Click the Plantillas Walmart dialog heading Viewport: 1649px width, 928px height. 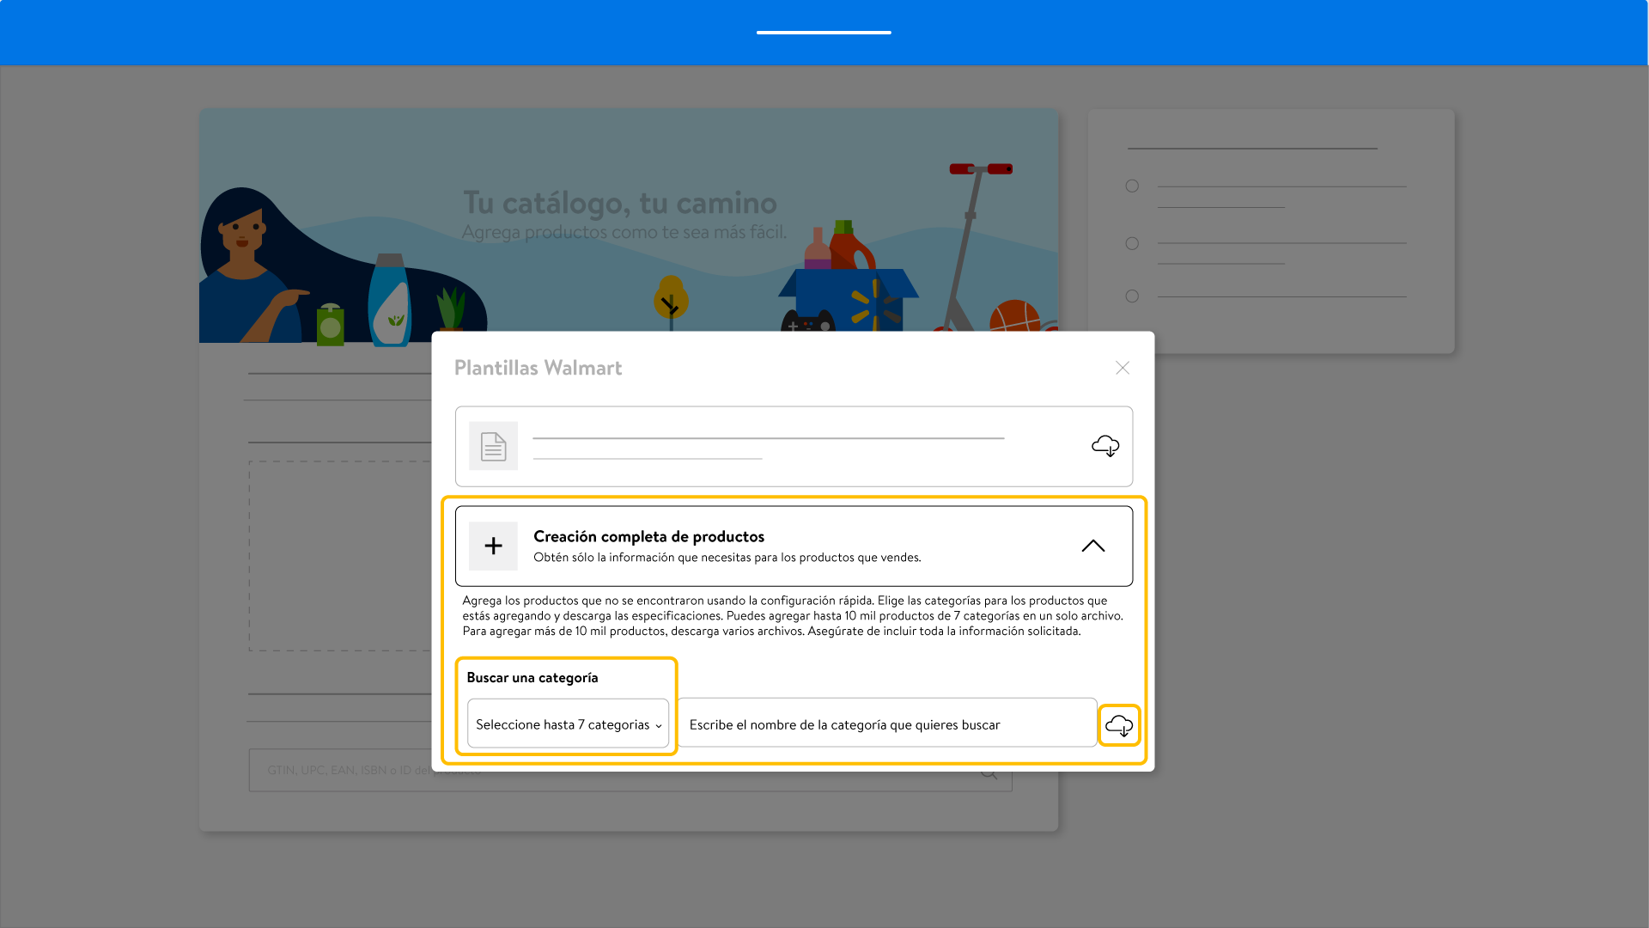pos(538,368)
